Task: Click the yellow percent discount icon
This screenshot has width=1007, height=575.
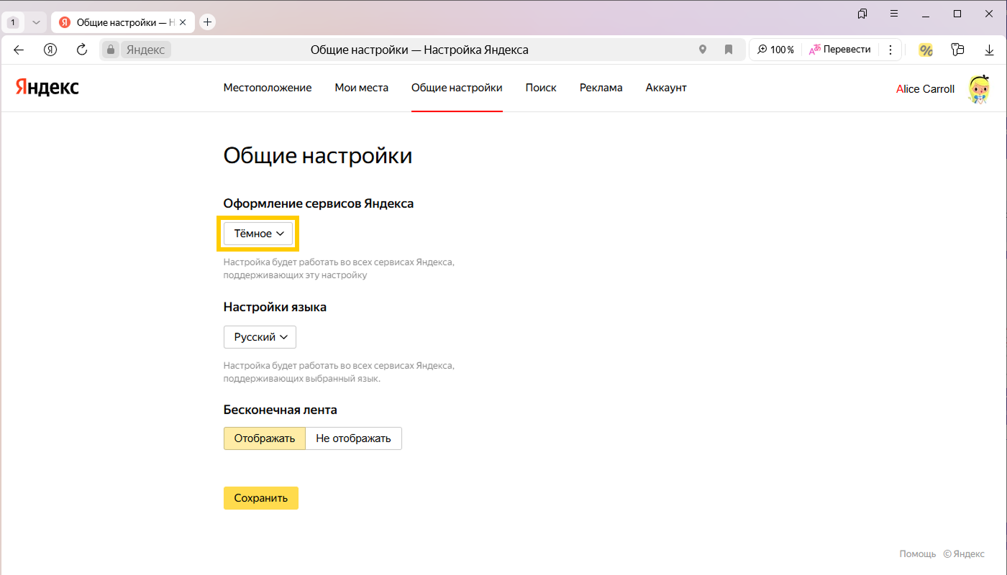Action: pyautogui.click(x=926, y=50)
